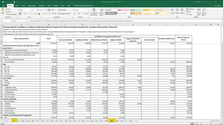Apply the Input cell style
The width and height of the screenshot is (223, 125).
click(x=136, y=13)
